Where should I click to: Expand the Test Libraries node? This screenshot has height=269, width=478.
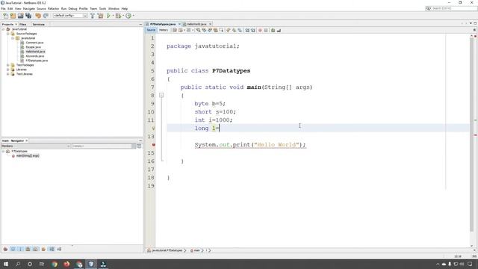coord(8,74)
